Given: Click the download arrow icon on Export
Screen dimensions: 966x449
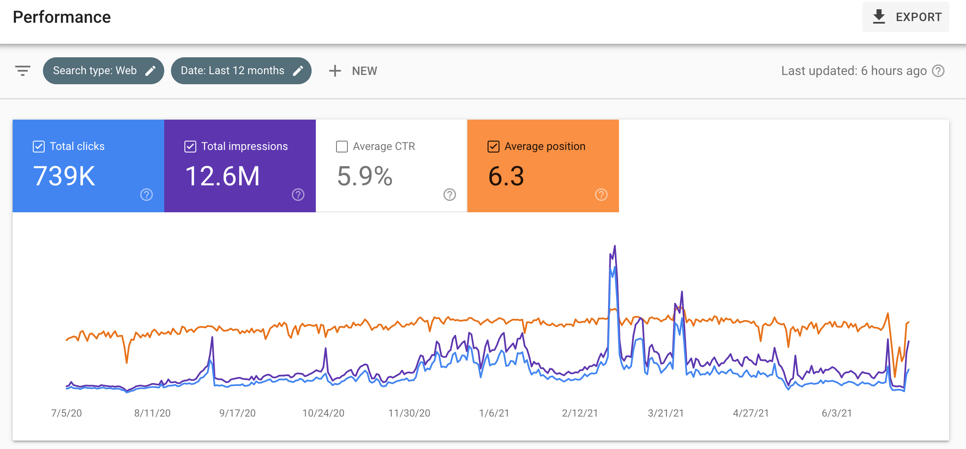Looking at the screenshot, I should click(879, 17).
